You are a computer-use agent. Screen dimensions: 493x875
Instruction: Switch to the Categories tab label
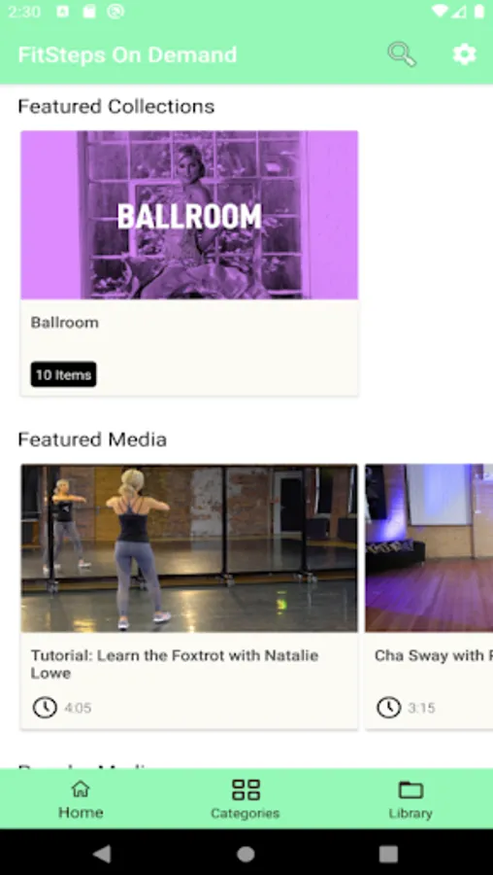coord(246,813)
